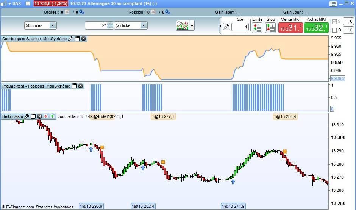Close the ProBacktest Positions panel
This screenshot has width=356, height=210.
click(x=80, y=86)
